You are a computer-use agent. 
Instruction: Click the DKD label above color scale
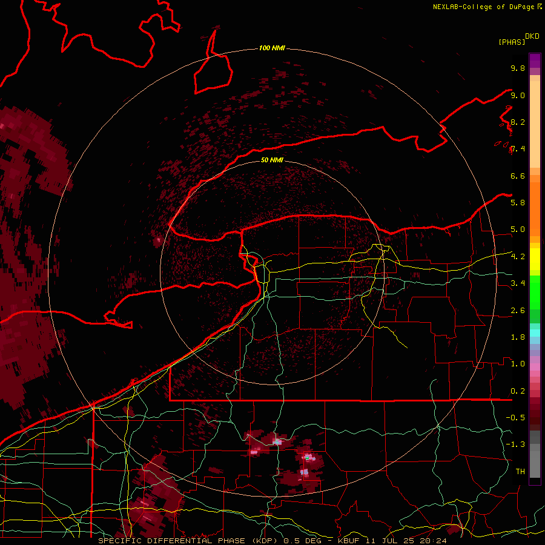tap(532, 36)
